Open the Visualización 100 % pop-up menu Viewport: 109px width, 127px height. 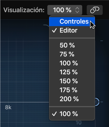pos(65,10)
